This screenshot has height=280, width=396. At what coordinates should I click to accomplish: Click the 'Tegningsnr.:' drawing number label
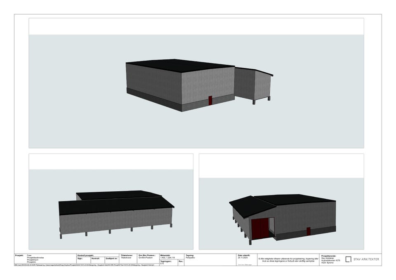click(166, 261)
